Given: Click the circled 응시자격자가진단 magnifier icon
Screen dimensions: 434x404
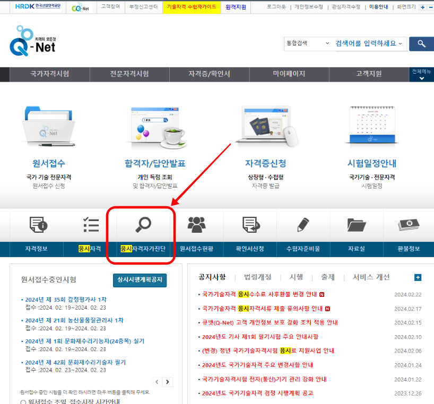Looking at the screenshot, I should 142,225.
